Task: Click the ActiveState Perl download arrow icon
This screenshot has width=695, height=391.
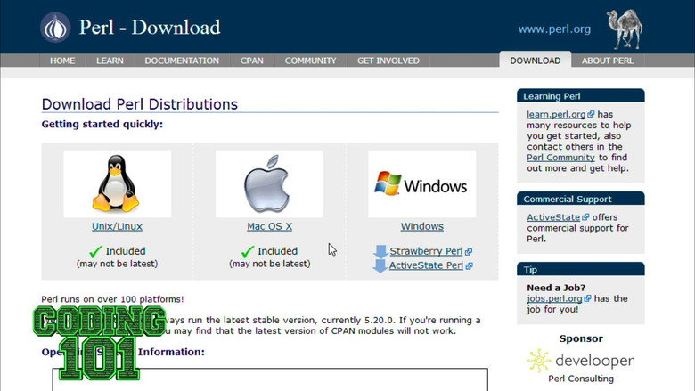Action: click(x=380, y=265)
